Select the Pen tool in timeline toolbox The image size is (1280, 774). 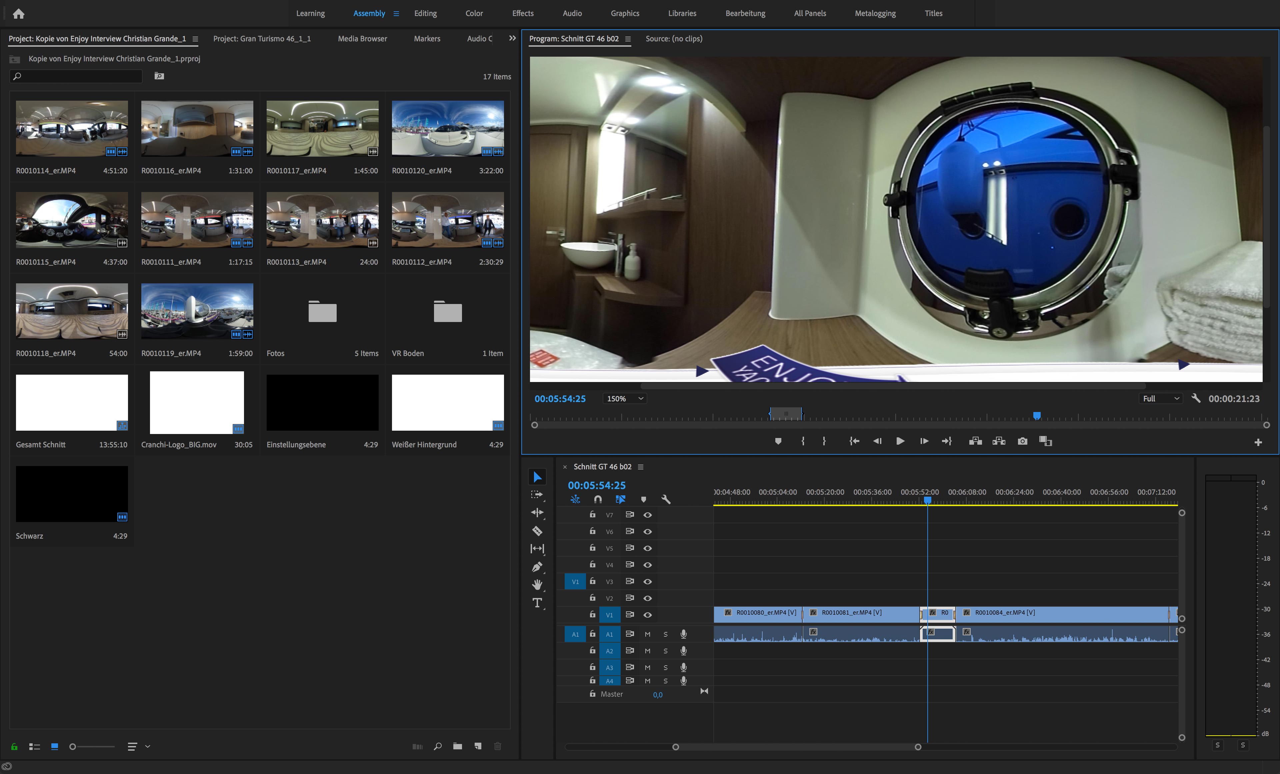coord(537,567)
